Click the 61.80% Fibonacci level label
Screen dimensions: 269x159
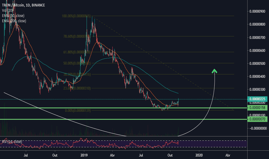pyautogui.click(x=77, y=52)
